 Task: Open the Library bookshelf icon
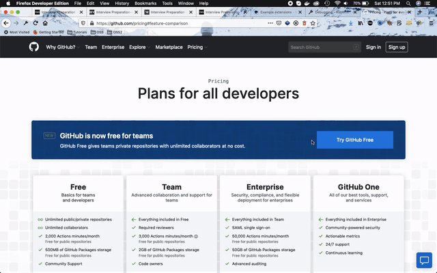[361, 23]
